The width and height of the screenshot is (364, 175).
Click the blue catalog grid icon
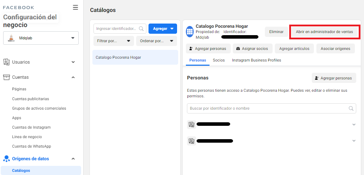[190, 32]
